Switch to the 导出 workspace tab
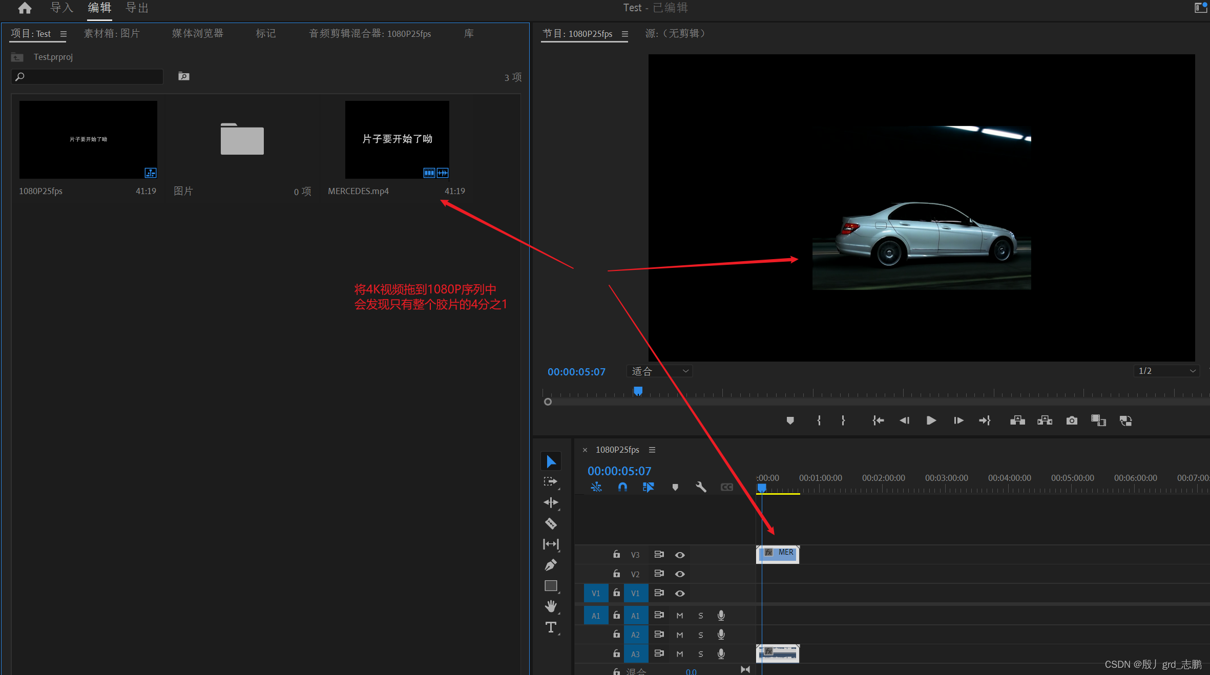1210x675 pixels. 137,8
